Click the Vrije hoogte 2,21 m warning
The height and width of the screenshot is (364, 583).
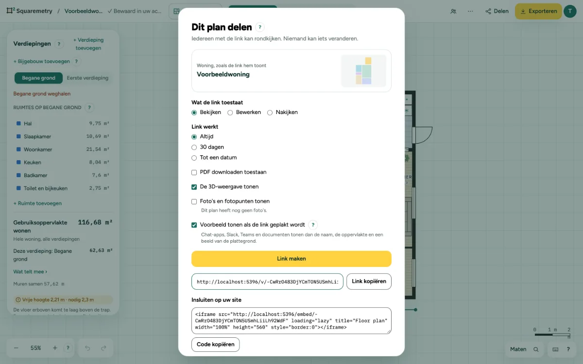click(63, 300)
